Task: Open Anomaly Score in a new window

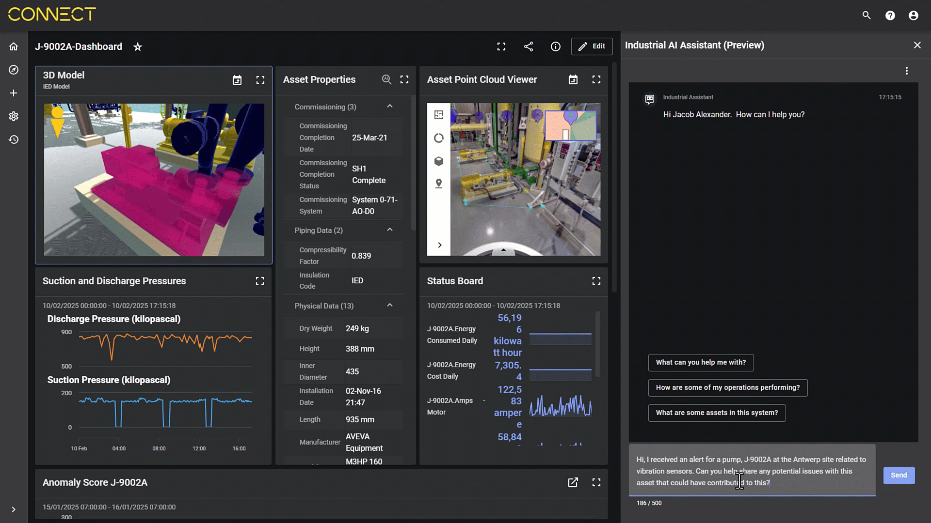Action: pyautogui.click(x=573, y=482)
